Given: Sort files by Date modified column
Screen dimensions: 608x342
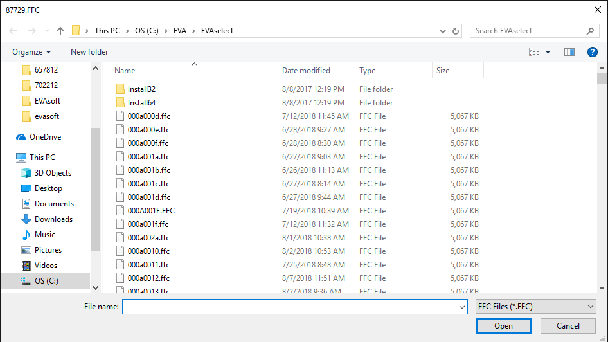Looking at the screenshot, I should tap(306, 71).
